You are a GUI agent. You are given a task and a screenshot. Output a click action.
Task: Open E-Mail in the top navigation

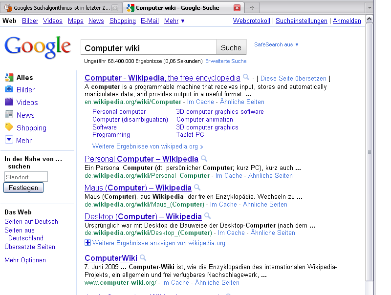[x=150, y=21]
